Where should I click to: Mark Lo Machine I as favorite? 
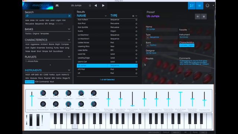coord(136,35)
